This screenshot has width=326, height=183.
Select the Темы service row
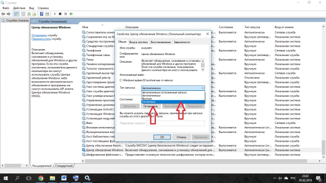point(90,60)
